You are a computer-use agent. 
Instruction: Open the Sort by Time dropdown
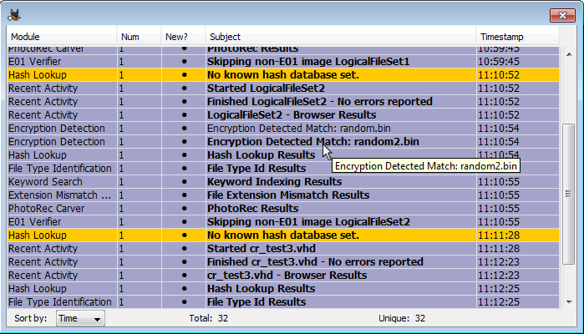(x=80, y=318)
